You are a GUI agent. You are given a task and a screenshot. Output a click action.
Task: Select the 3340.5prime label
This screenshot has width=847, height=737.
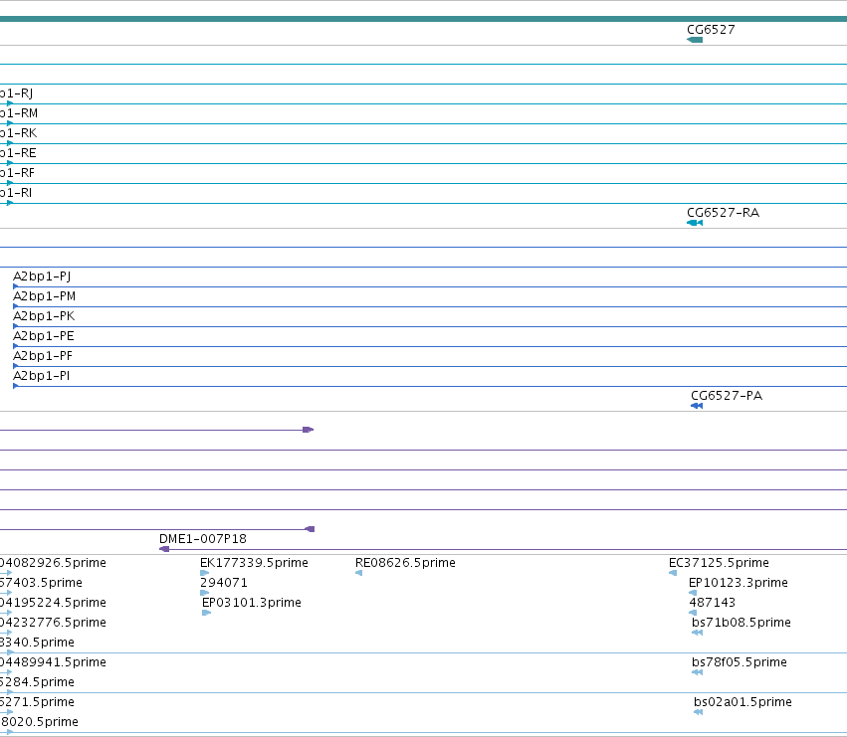[x=37, y=643]
